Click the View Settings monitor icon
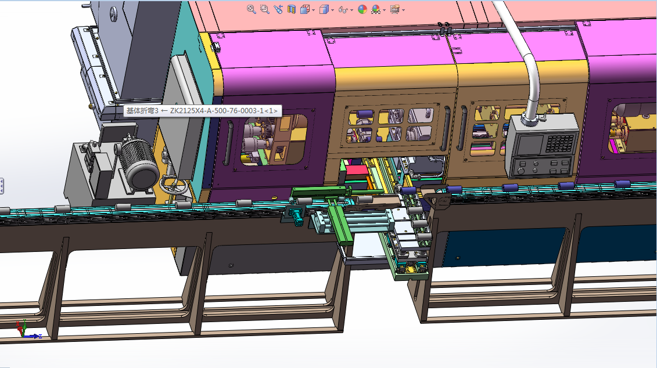 [394, 9]
